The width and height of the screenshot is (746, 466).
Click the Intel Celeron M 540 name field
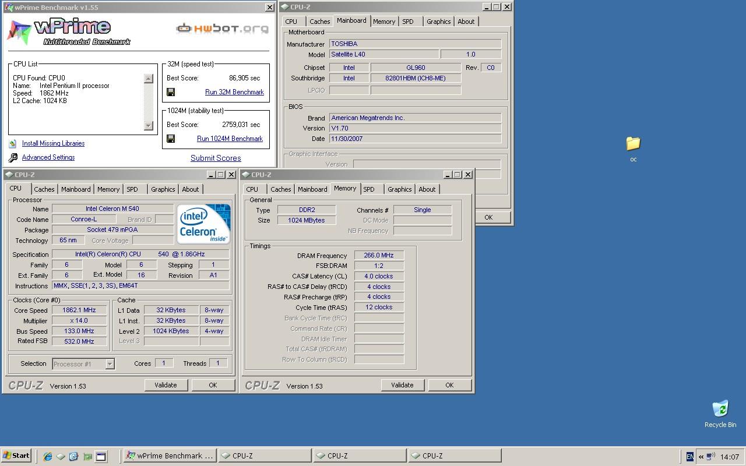tap(112, 209)
